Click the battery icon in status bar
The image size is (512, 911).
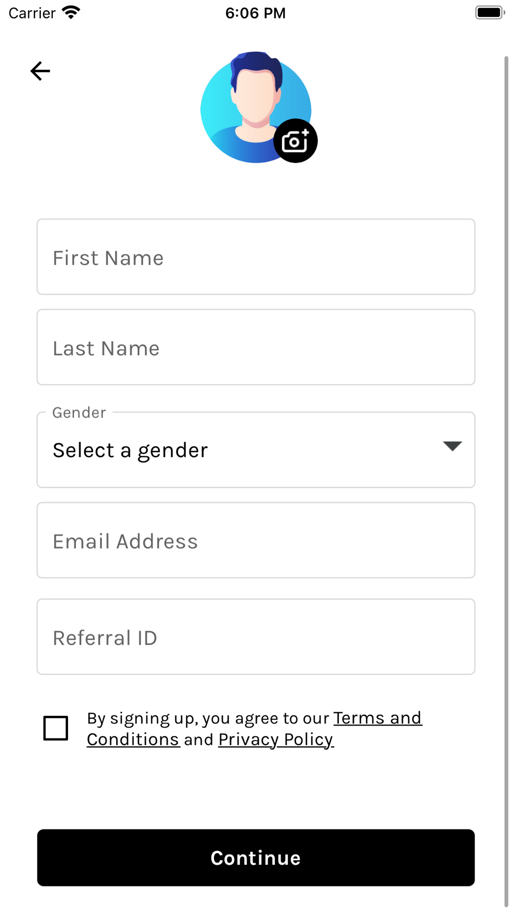click(489, 13)
